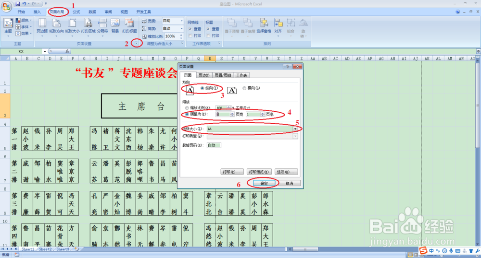Click the Sogou soft keyboard icon
The height and width of the screenshot is (258, 481).
tap(458, 251)
